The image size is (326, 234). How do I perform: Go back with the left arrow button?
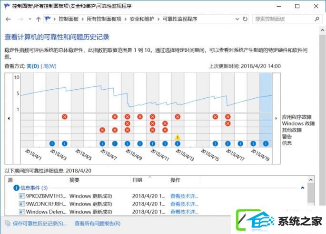8,19
